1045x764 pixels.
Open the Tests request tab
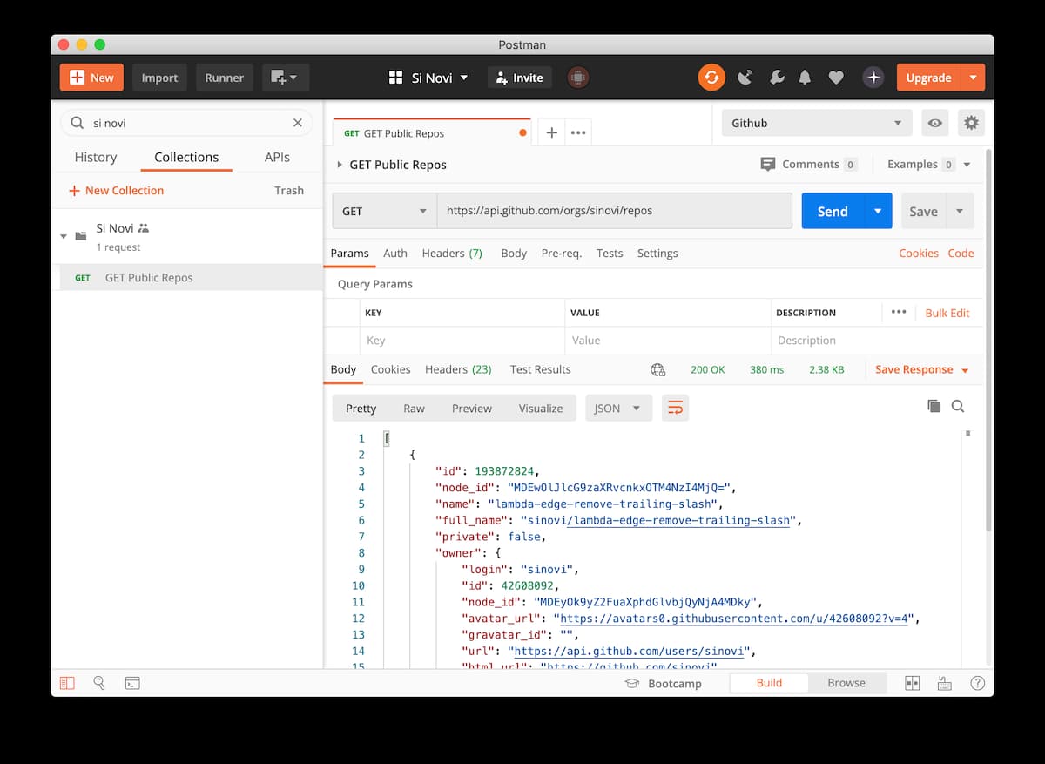click(x=610, y=253)
